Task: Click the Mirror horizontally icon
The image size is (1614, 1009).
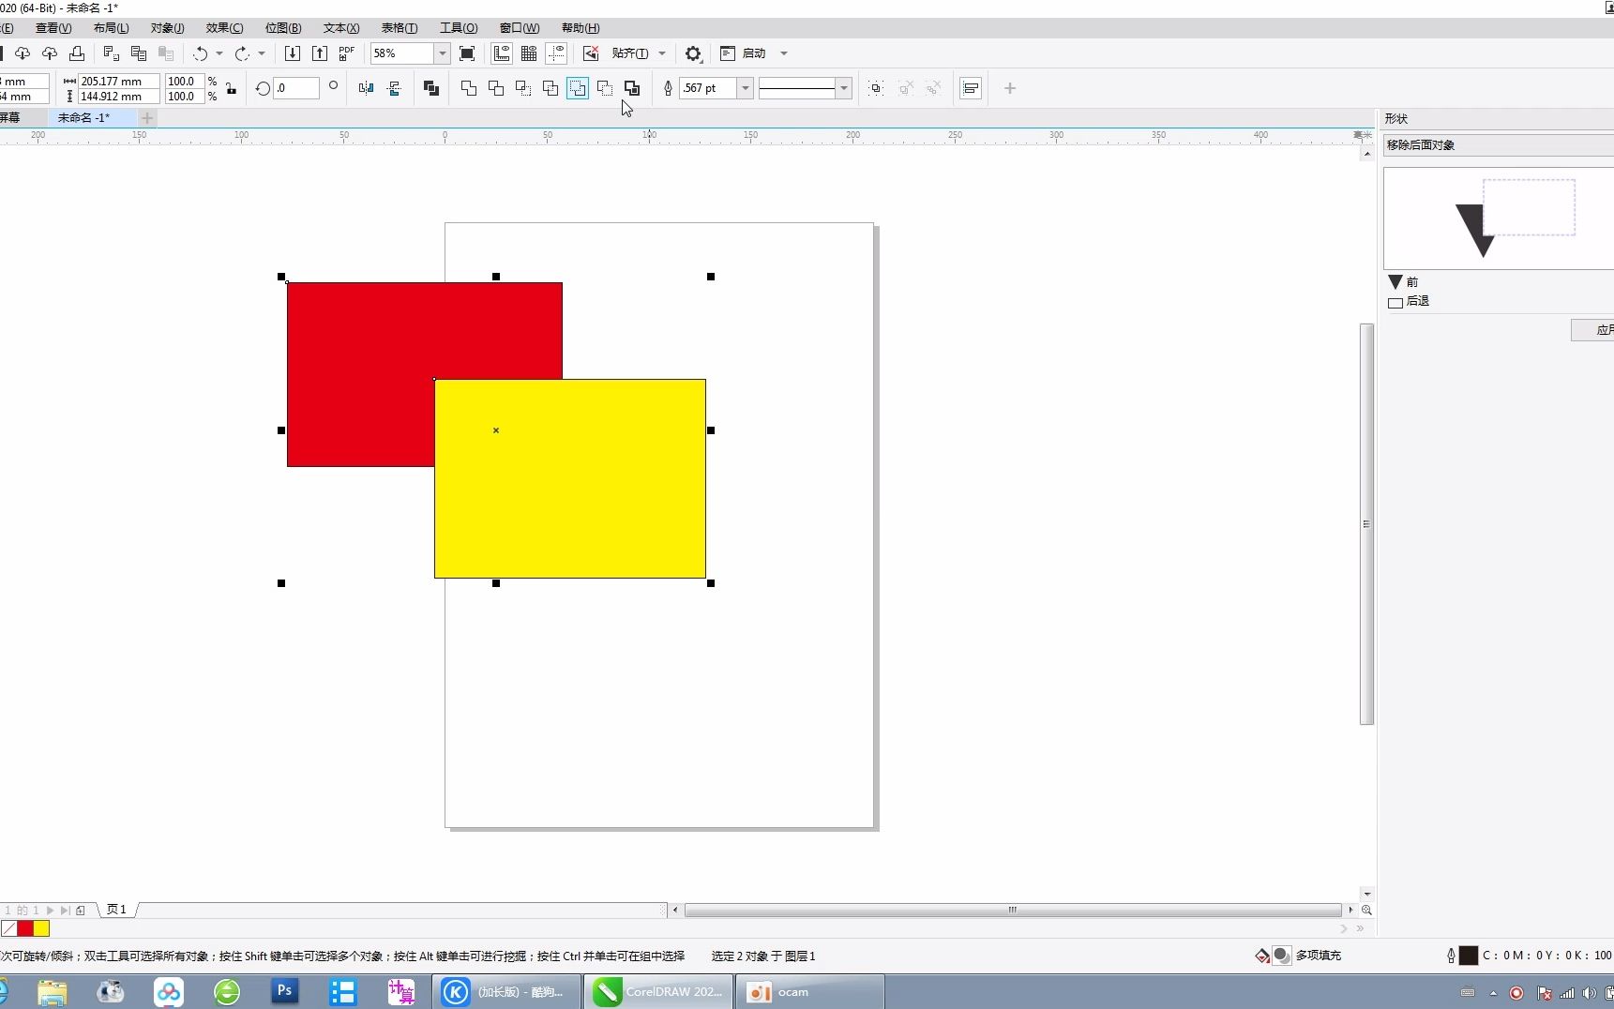Action: [367, 88]
